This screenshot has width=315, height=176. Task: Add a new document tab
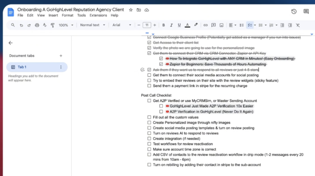tap(61, 56)
